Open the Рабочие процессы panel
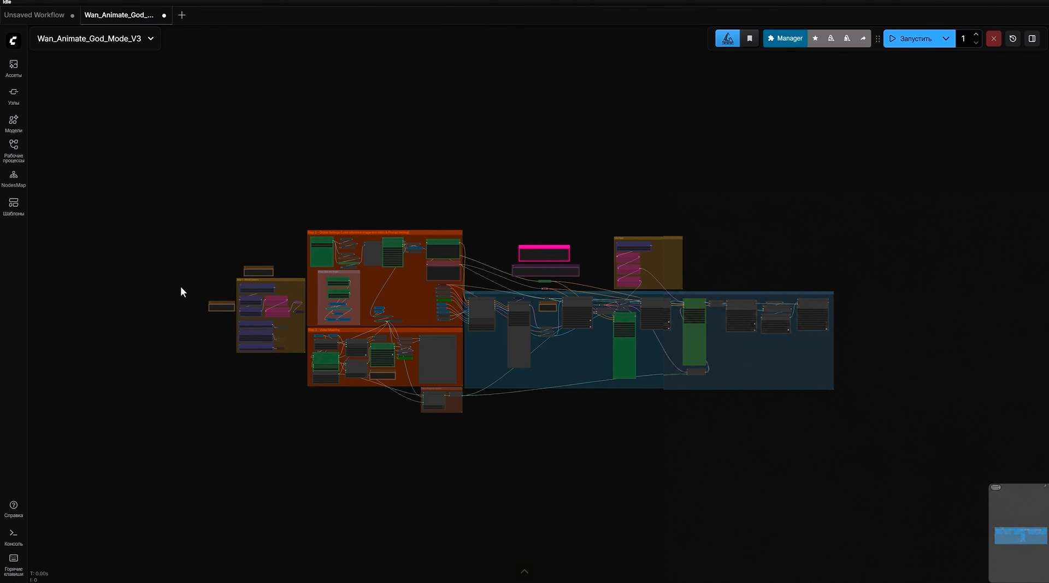 tap(14, 151)
